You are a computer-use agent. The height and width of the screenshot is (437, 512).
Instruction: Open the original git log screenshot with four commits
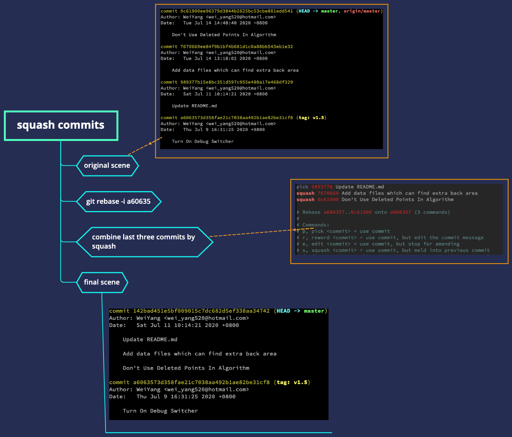click(x=272, y=79)
